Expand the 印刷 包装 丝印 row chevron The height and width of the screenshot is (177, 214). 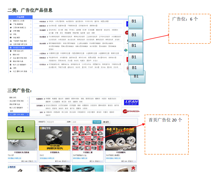click(31, 51)
